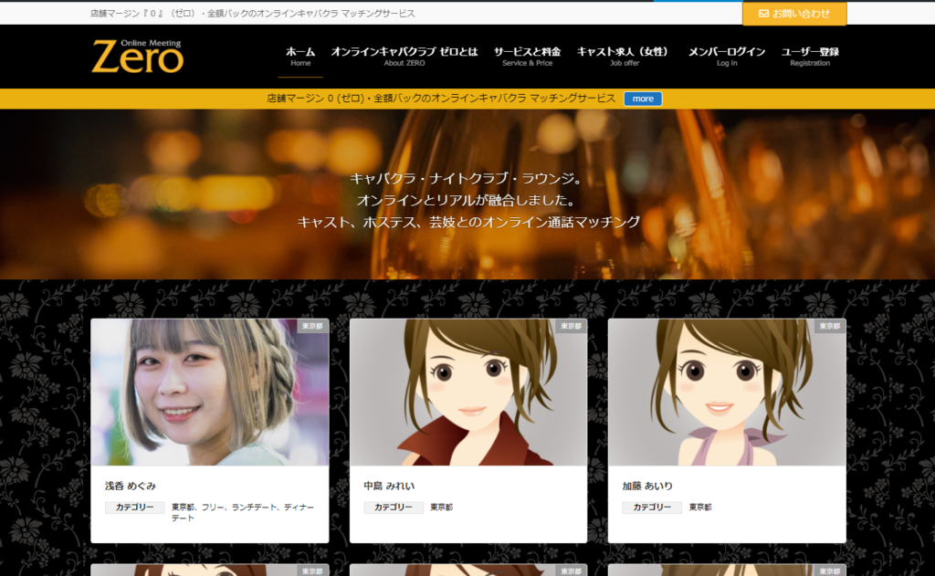935x576 pixels.
Task: Go to ユーザー登録 Registration page
Action: [x=810, y=56]
